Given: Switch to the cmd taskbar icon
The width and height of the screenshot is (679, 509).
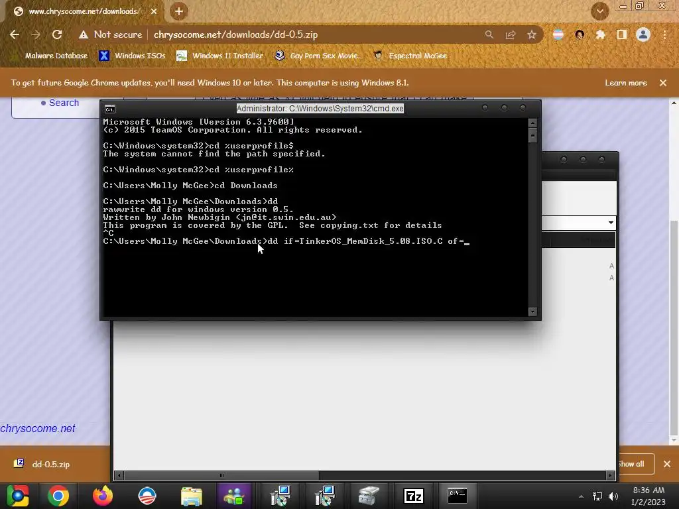Looking at the screenshot, I should (x=458, y=496).
